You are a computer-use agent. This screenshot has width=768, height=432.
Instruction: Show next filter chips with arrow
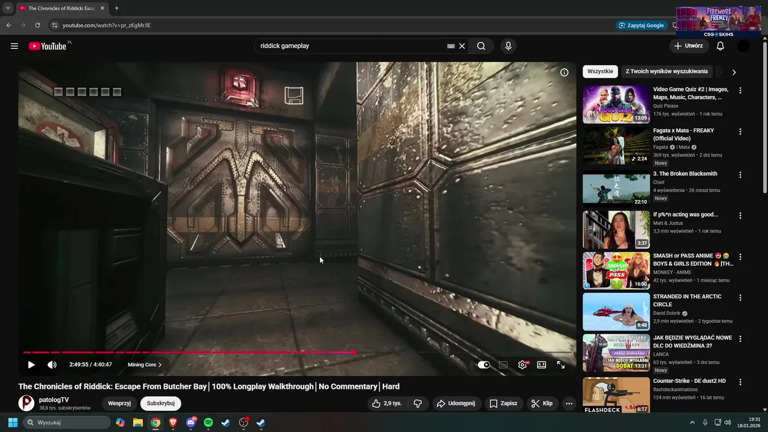[734, 72]
